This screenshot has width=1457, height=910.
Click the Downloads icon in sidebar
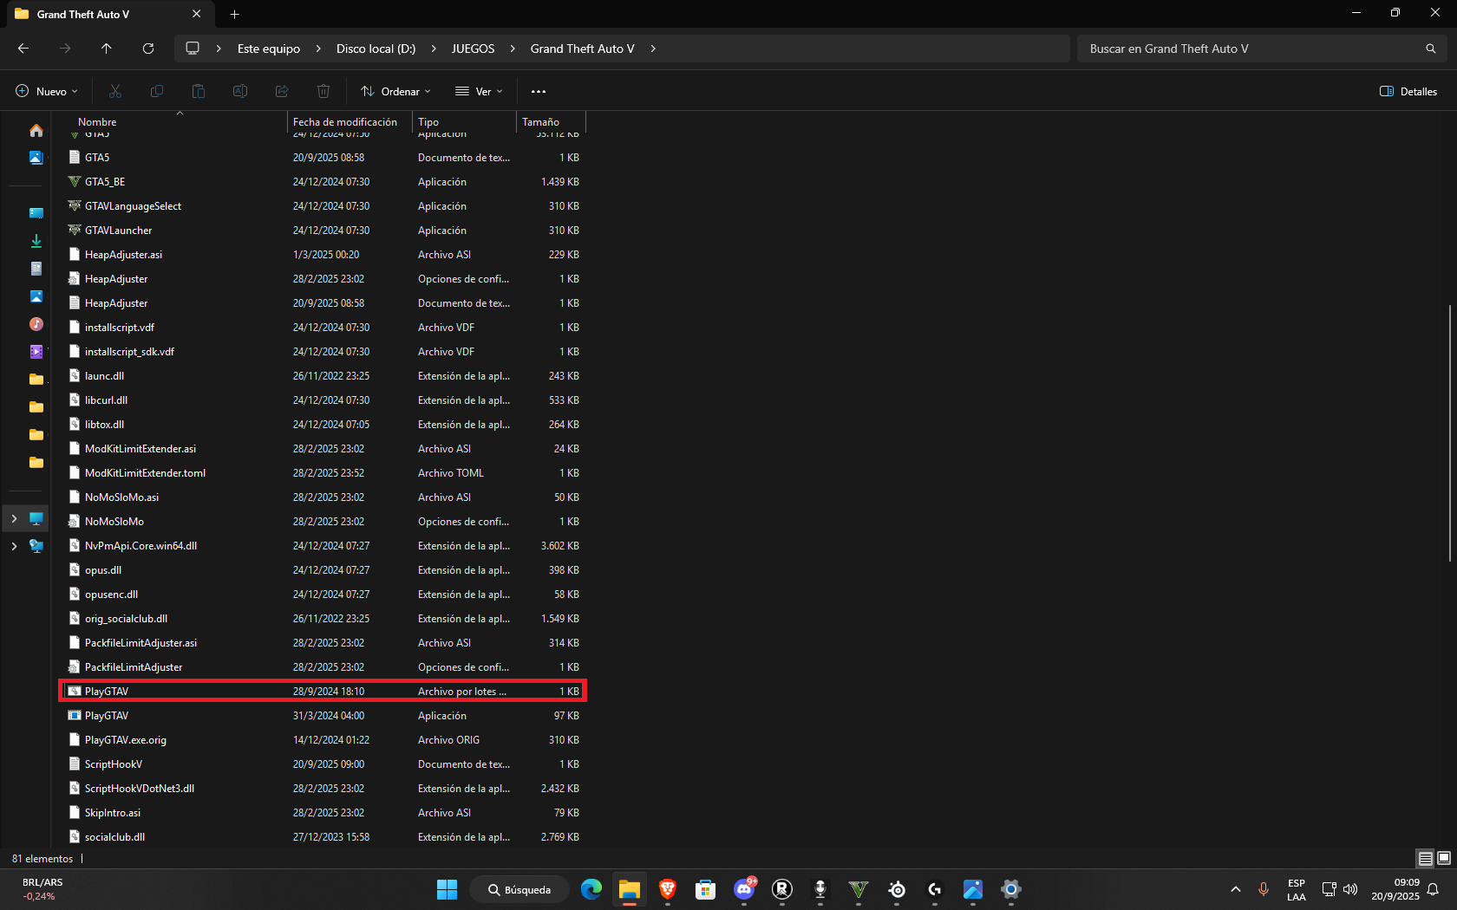[x=36, y=241]
